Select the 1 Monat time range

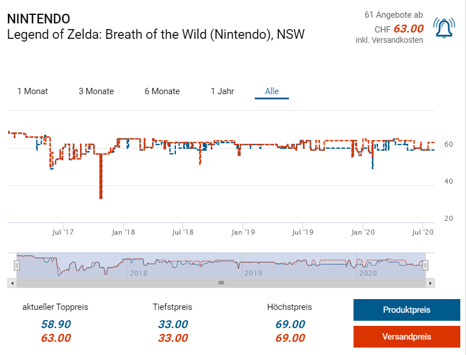point(33,91)
